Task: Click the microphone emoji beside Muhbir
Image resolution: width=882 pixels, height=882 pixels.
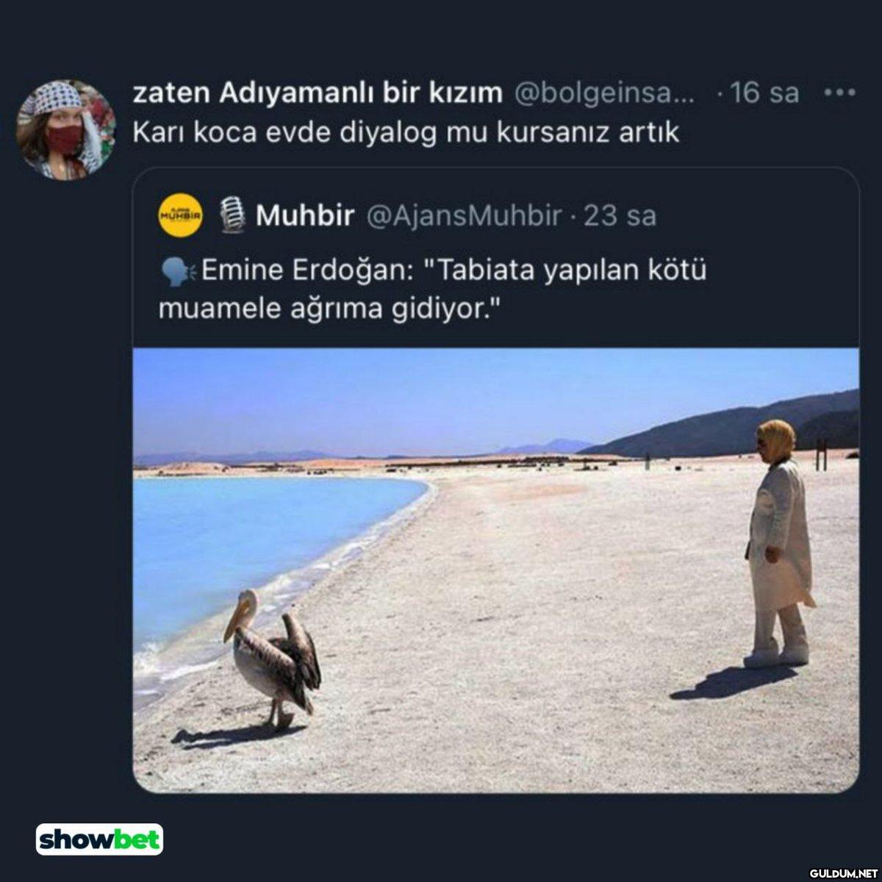Action: click(x=233, y=216)
